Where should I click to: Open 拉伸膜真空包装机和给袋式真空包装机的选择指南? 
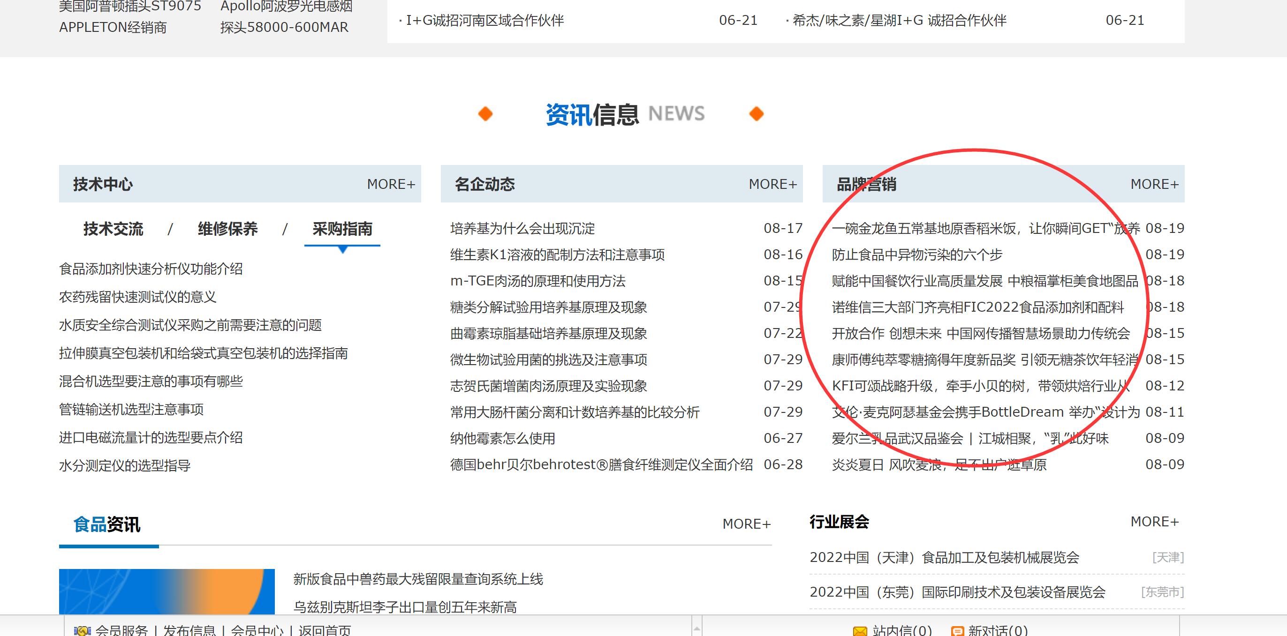coord(204,353)
